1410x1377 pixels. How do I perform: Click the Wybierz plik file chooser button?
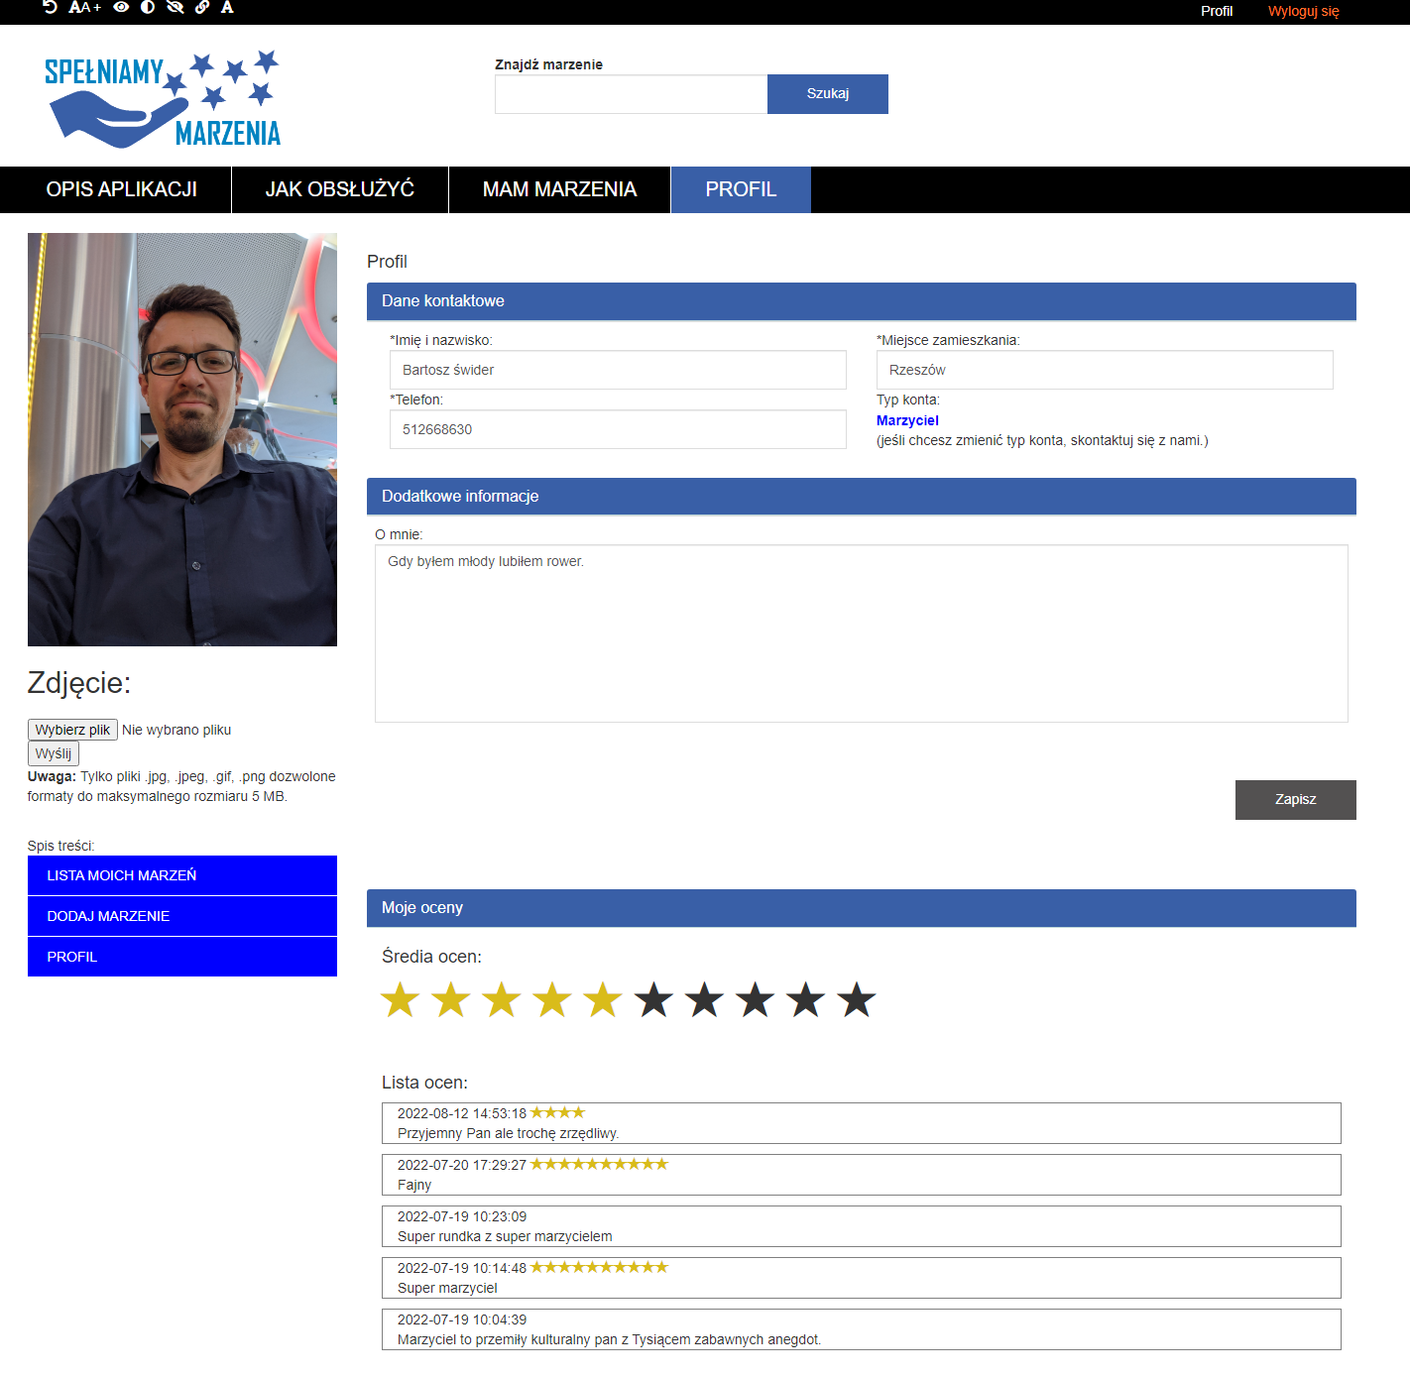pyautogui.click(x=72, y=730)
